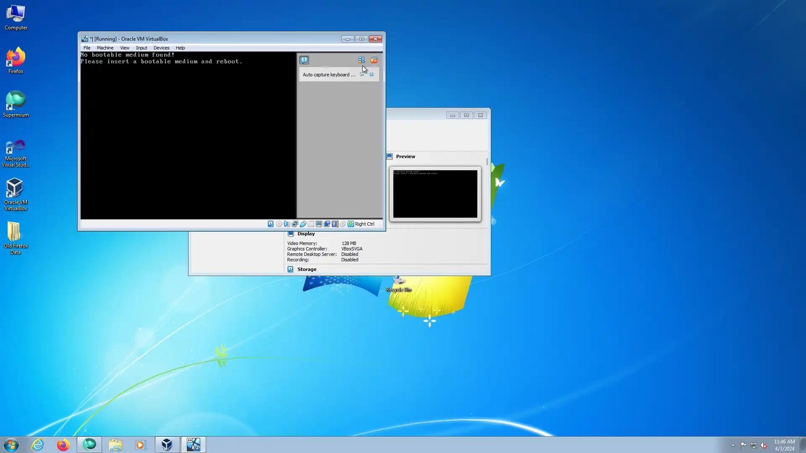Click delete all finished notifications icon
806x453 pixels.
374,60
